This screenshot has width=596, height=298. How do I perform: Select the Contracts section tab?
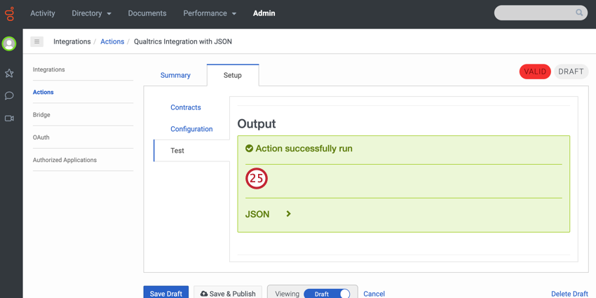tap(186, 107)
